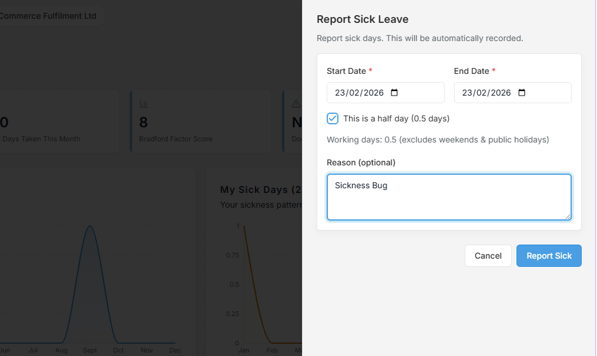This screenshot has width=597, height=356.
Task: Click the warning triangle icon on the stat card
Action: point(296,104)
